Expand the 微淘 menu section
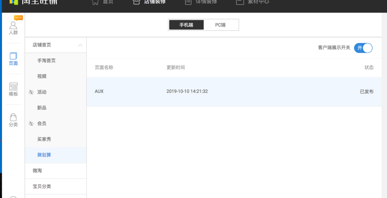 (x=37, y=171)
